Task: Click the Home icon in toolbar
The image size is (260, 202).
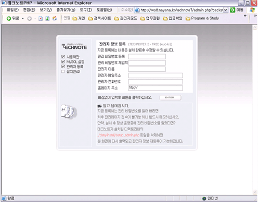Action: point(55,18)
